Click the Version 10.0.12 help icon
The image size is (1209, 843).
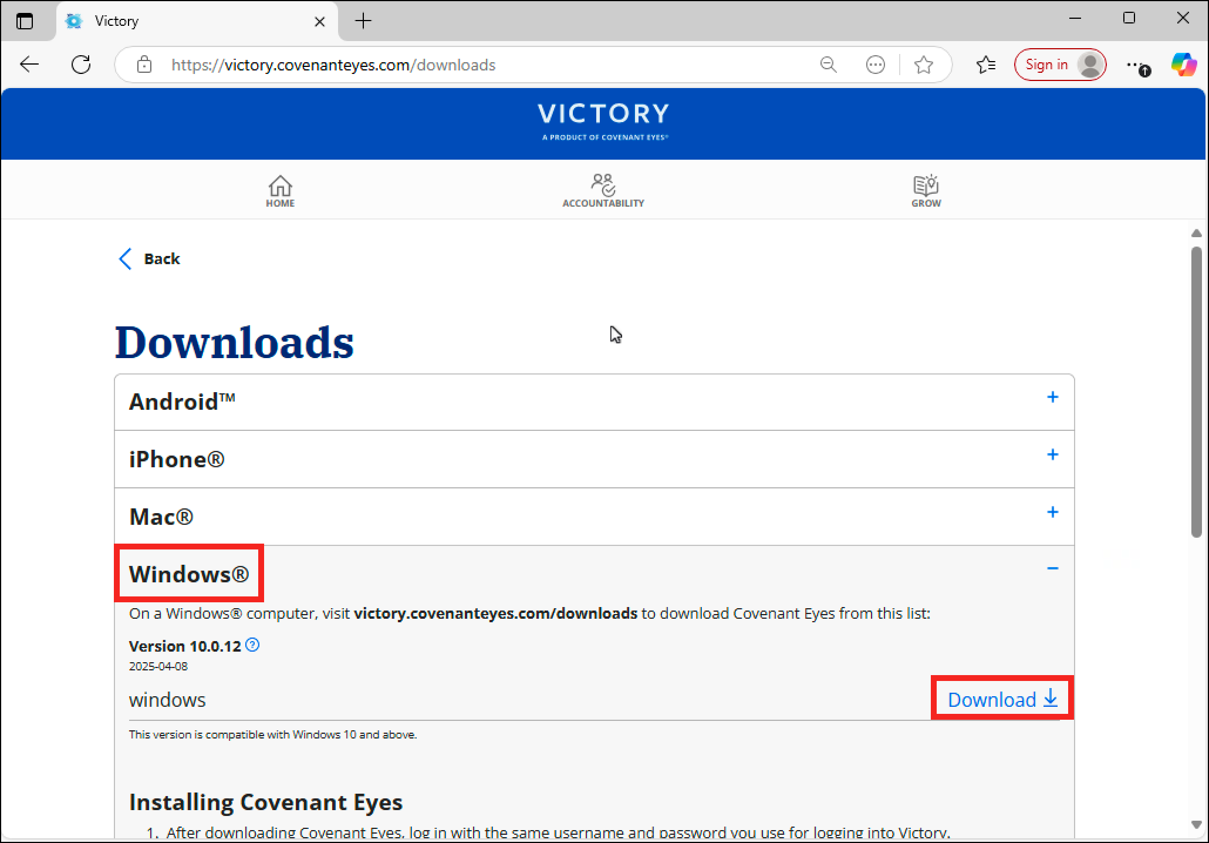point(252,645)
